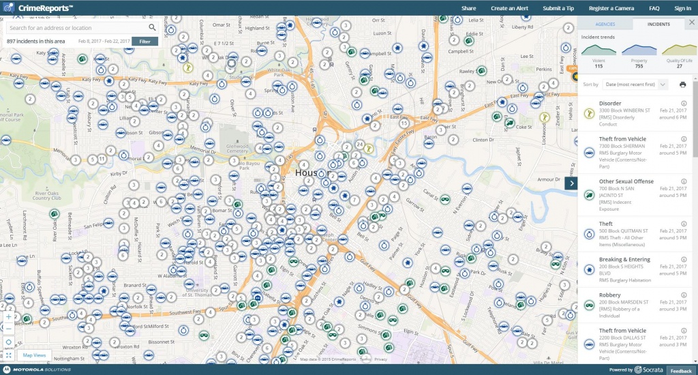
Task: Print the incident list
Action: tap(682, 85)
